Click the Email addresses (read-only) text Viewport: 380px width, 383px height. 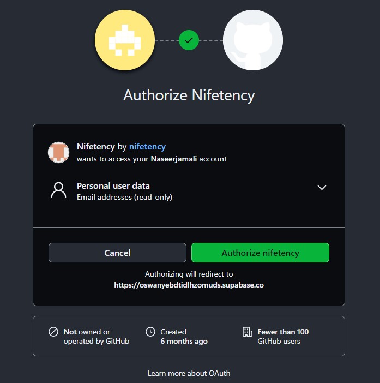click(x=124, y=197)
